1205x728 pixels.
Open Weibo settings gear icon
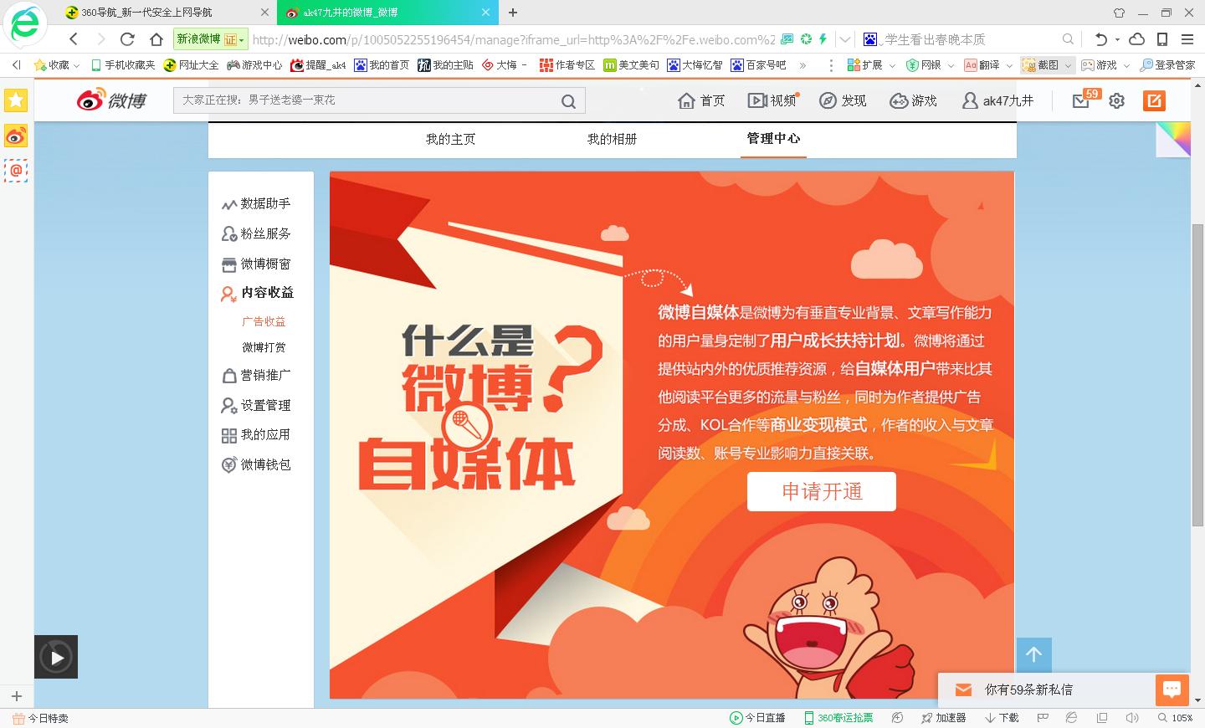tap(1117, 100)
